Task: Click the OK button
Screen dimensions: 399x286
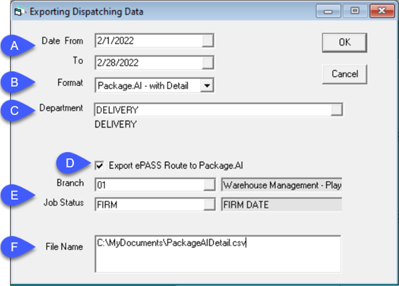Action: (x=344, y=42)
